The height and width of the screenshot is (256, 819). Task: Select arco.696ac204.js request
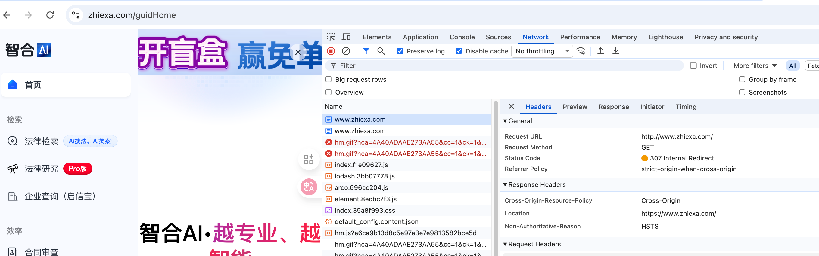click(x=406, y=187)
